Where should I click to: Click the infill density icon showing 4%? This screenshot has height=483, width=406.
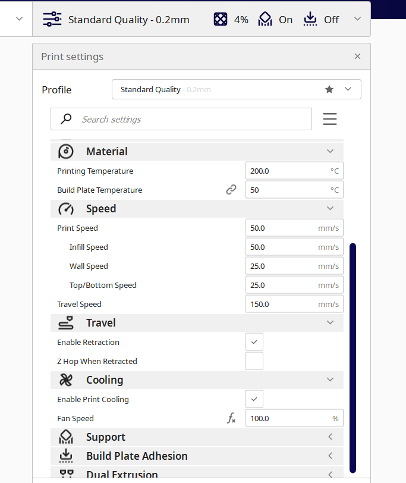(221, 20)
